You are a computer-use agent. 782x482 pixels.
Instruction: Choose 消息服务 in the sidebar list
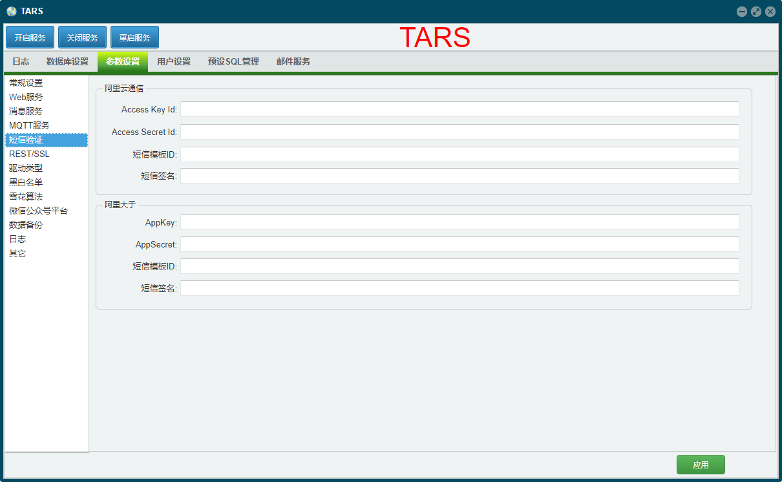pos(47,111)
